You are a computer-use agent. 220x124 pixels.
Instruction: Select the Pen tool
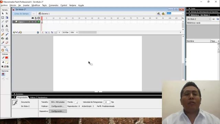pyautogui.click(x=3, y=26)
